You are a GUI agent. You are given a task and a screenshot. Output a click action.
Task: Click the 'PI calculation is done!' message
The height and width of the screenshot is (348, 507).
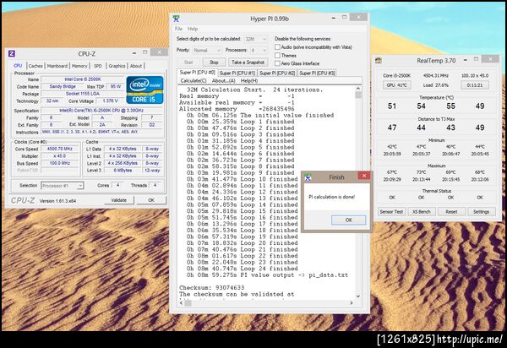tap(332, 197)
